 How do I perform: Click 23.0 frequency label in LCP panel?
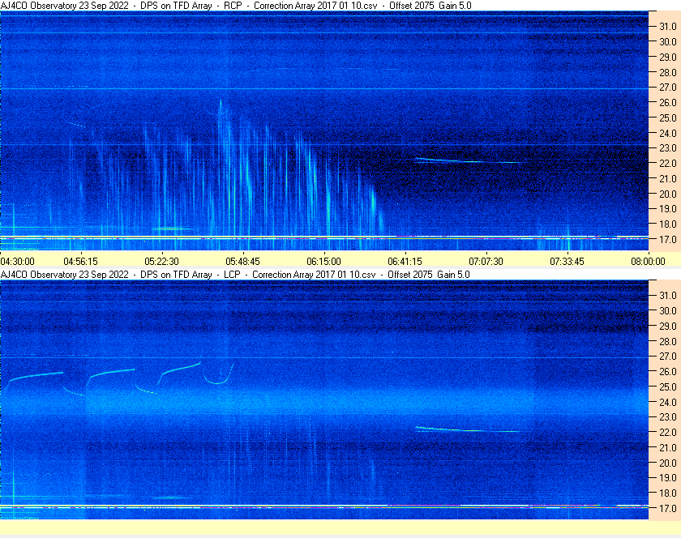668,417
